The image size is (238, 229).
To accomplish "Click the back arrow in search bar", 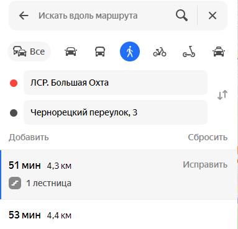I will (x=24, y=16).
